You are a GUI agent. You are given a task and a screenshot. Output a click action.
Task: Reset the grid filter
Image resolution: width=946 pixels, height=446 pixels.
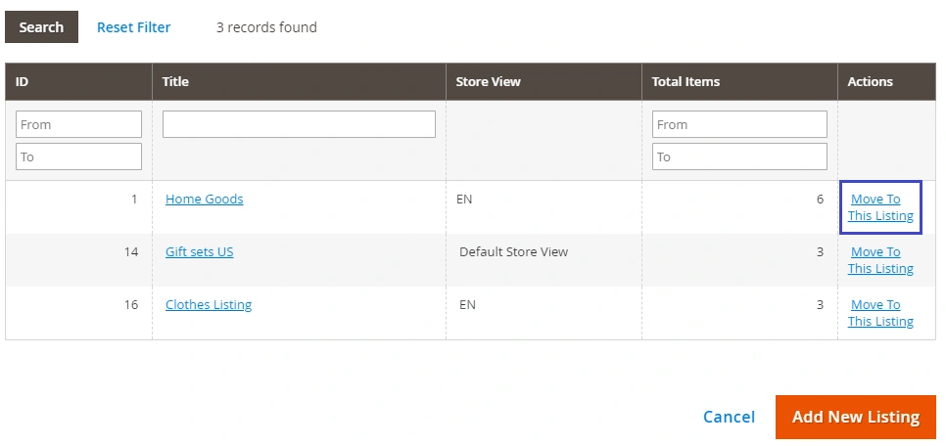[x=133, y=27]
